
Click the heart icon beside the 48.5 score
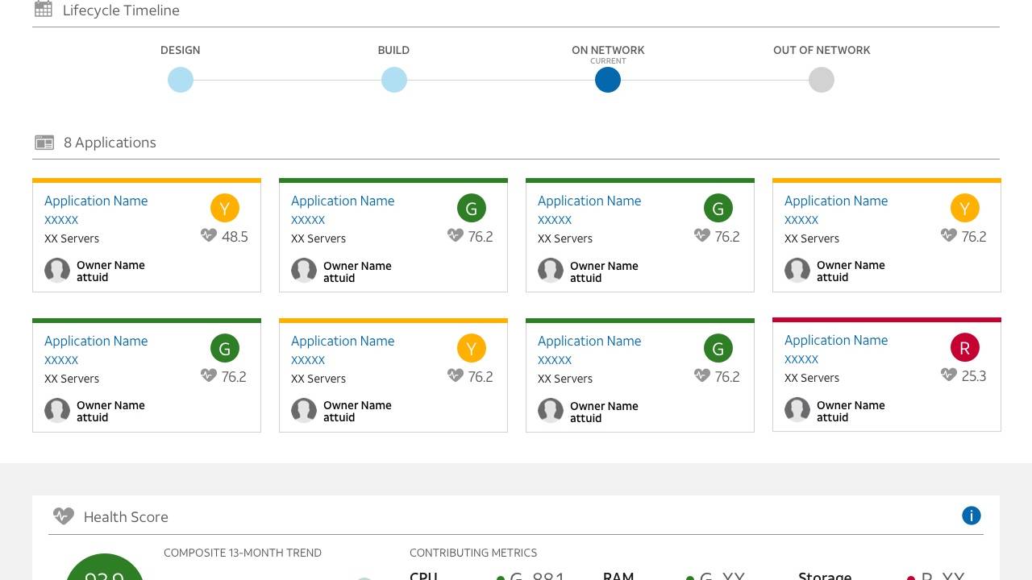209,236
